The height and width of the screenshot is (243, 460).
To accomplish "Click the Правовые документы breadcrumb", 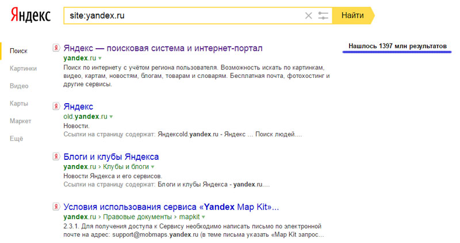I will pyautogui.click(x=137, y=217).
